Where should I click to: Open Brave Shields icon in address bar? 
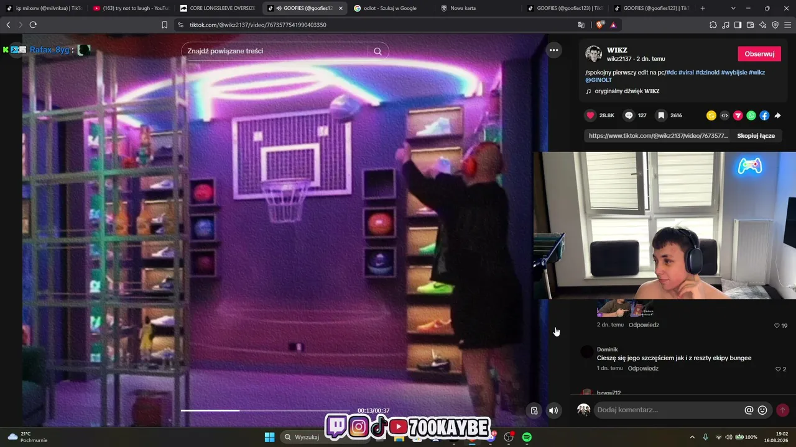point(599,25)
